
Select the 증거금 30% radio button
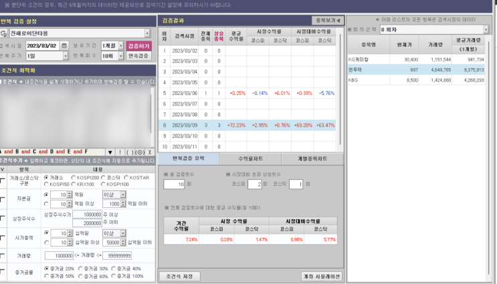(80, 269)
